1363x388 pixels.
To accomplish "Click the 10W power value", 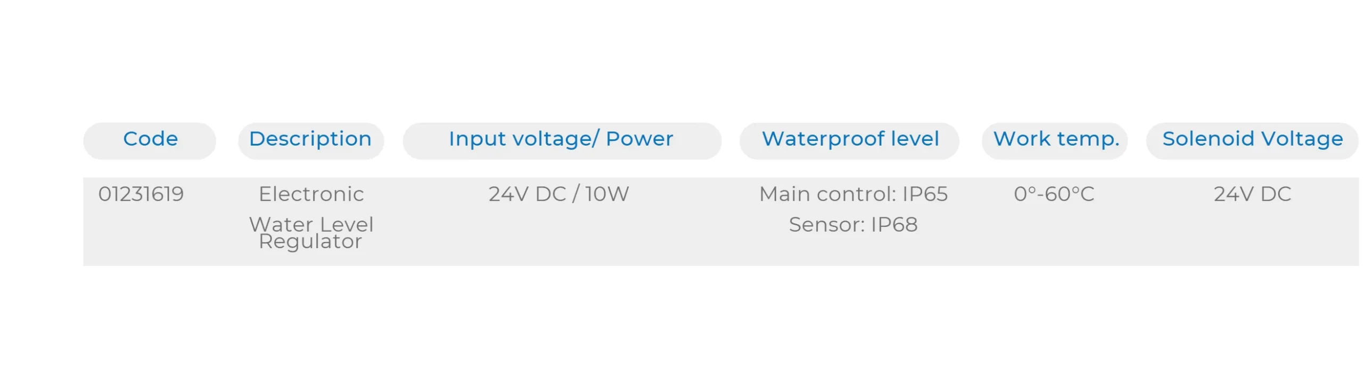I will [x=607, y=195].
